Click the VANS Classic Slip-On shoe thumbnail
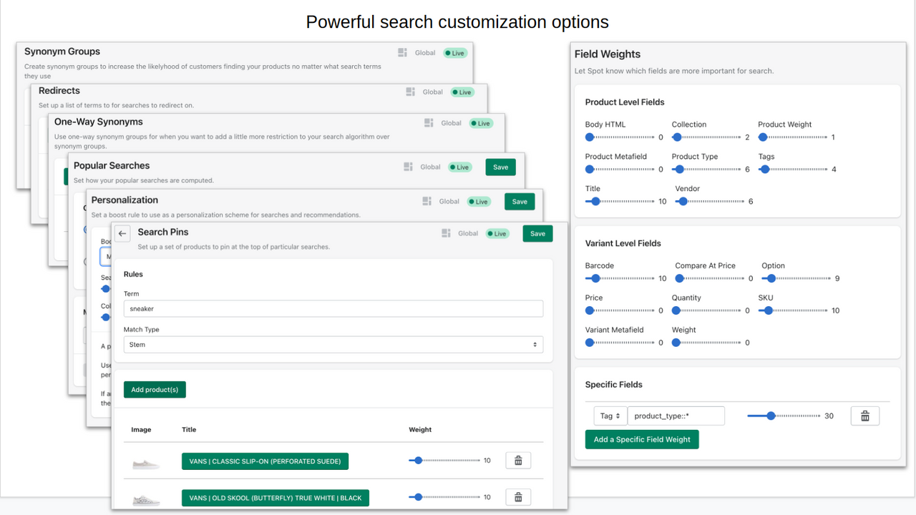Screen dimensions: 916x515 [x=146, y=463]
